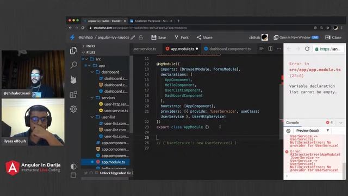Open a new browser tab
The height and width of the screenshot is (196, 348).
[178, 21]
